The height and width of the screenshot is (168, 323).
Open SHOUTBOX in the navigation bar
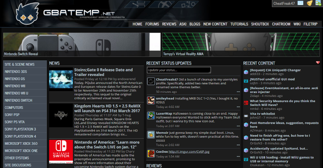(x=260, y=24)
